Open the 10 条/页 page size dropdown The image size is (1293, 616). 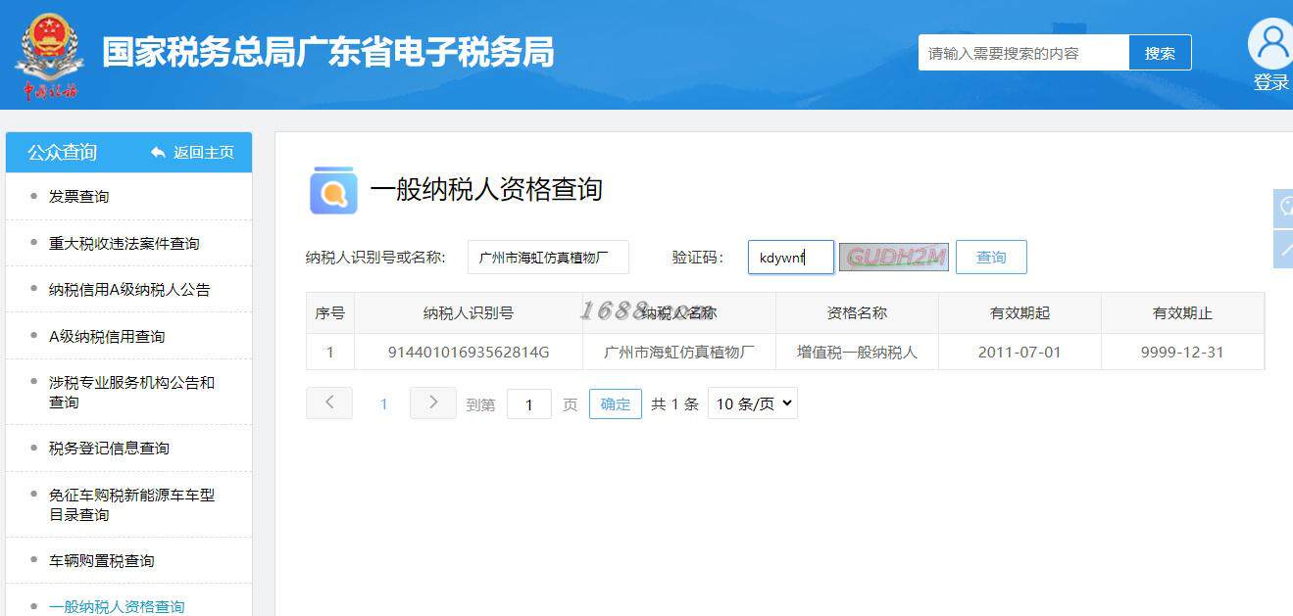[753, 403]
